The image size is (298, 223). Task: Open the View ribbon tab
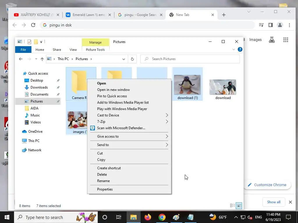pos(73,50)
